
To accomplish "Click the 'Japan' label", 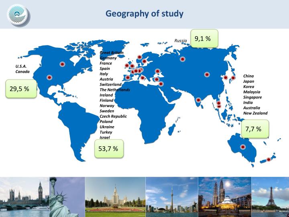I will point(248,81).
